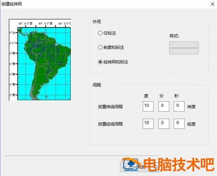Open the 样式 line style button
This screenshot has width=217, height=176.
184,48
